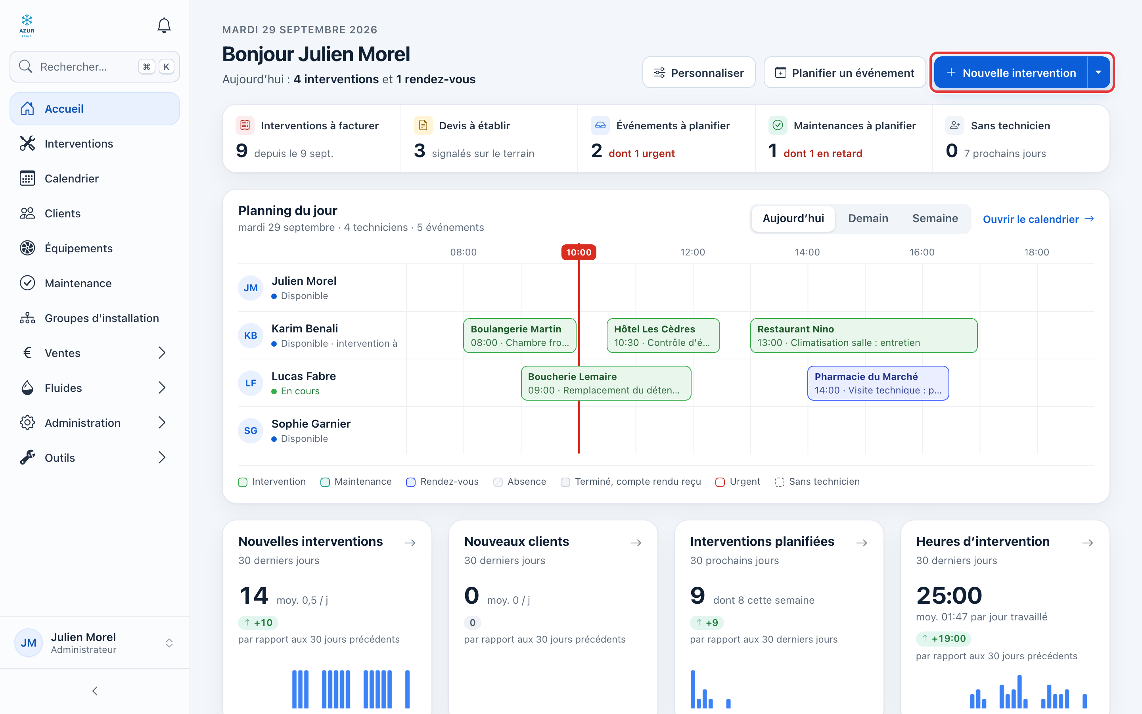
Task: Toggle the Urgent legend checkbox
Action: [x=720, y=482]
